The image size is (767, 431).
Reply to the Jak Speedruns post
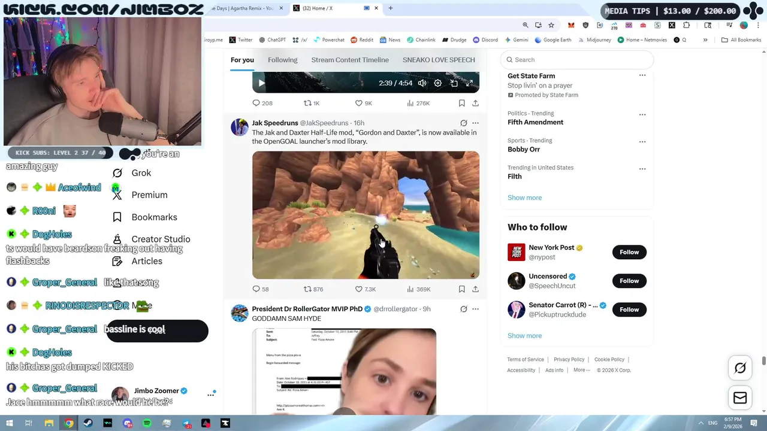pyautogui.click(x=261, y=289)
